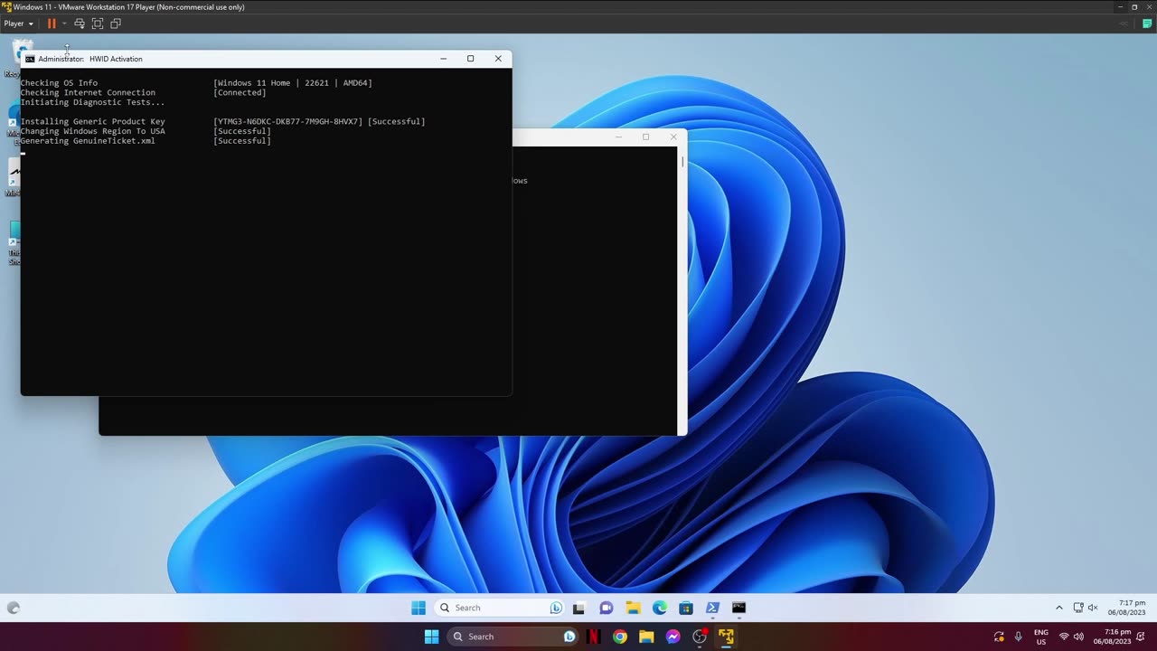Open the guest Windows 11 Start menu
Screen dimensions: 1157x651
[419, 608]
